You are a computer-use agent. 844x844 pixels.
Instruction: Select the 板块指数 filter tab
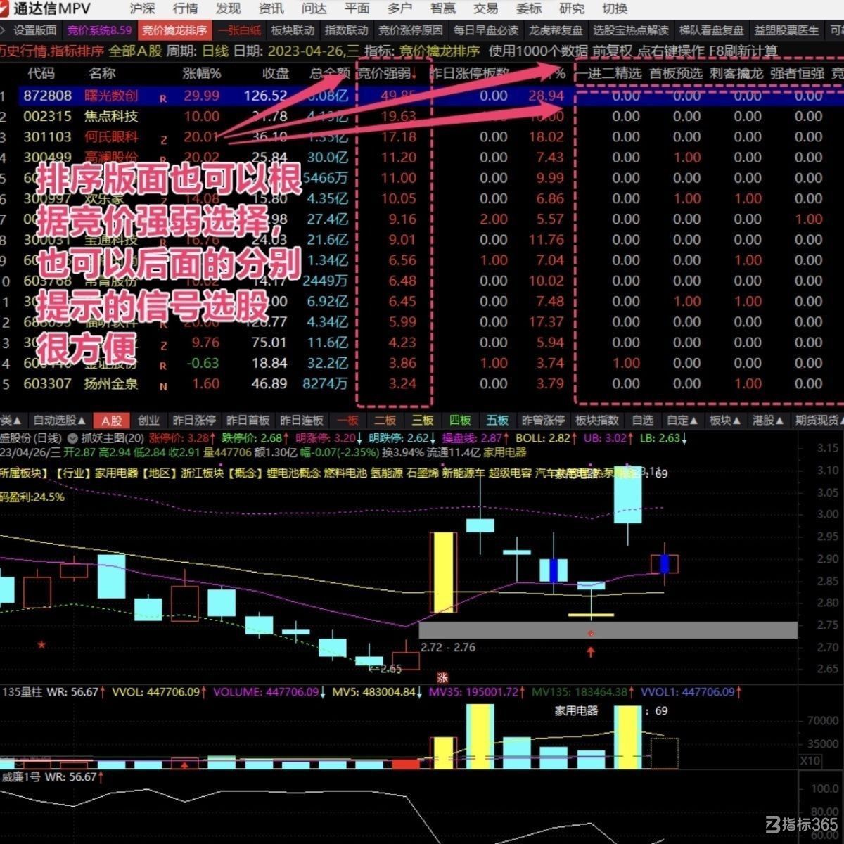coord(596,421)
